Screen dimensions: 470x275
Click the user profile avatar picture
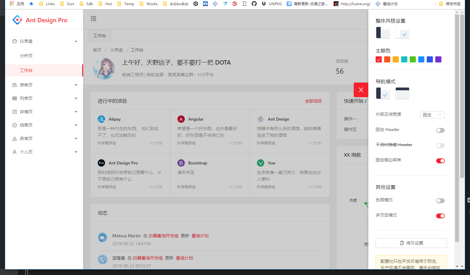pos(104,69)
